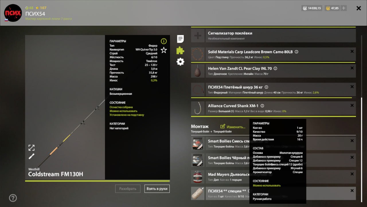Click the star rating 107 indicator
The width and height of the screenshot is (367, 207).
point(41,8)
